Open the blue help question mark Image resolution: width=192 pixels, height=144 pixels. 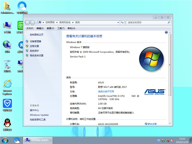(166, 32)
